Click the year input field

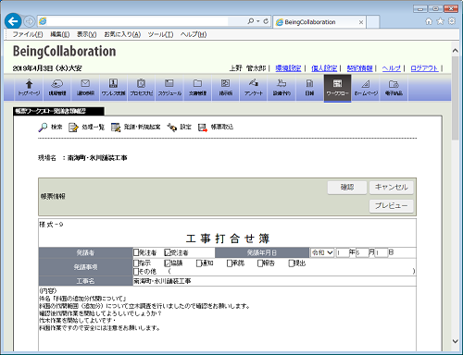click(343, 252)
